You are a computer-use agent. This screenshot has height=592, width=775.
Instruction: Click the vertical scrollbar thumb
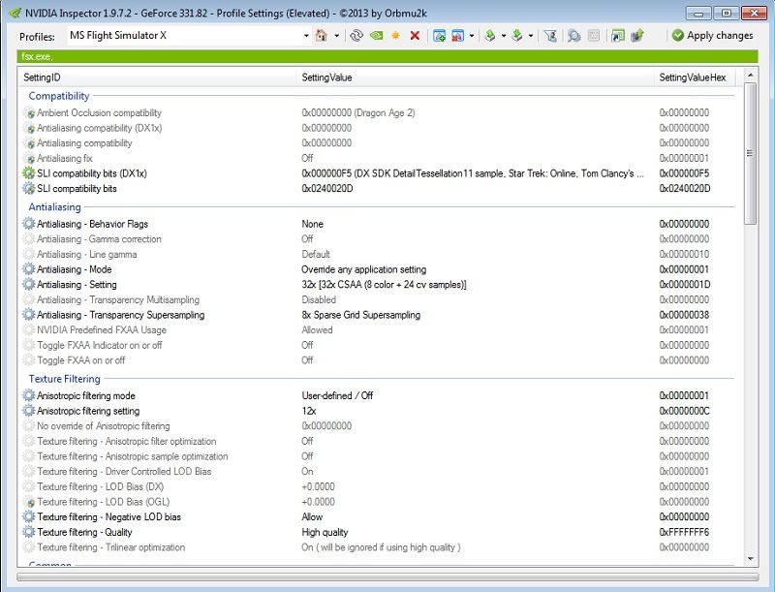pyautogui.click(x=750, y=153)
